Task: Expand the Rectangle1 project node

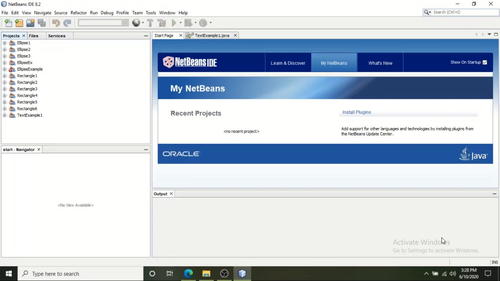Action: [4, 76]
